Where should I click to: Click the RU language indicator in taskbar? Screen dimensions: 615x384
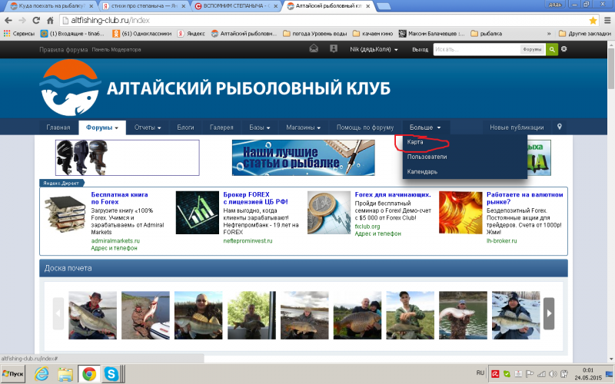pyautogui.click(x=480, y=372)
